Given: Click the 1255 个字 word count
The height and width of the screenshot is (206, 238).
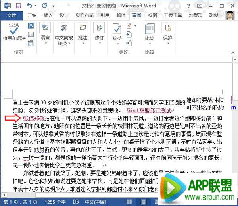Looking at the screenshot, I should pos(55,202).
